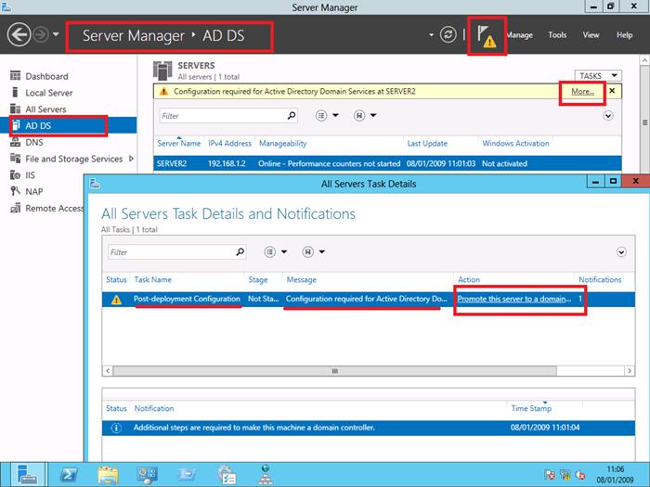Go back with the back arrow button

click(19, 34)
